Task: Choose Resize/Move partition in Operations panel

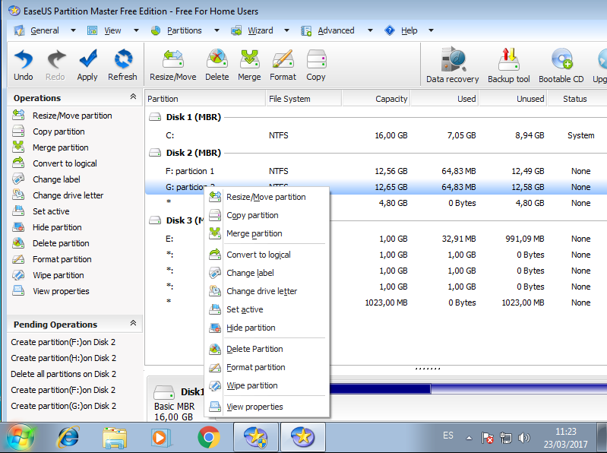Action: [62, 116]
